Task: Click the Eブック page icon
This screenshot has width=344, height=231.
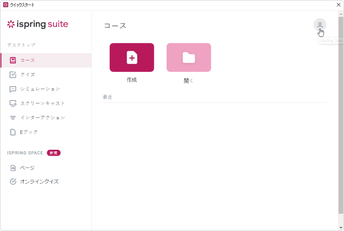Action: pos(13,132)
